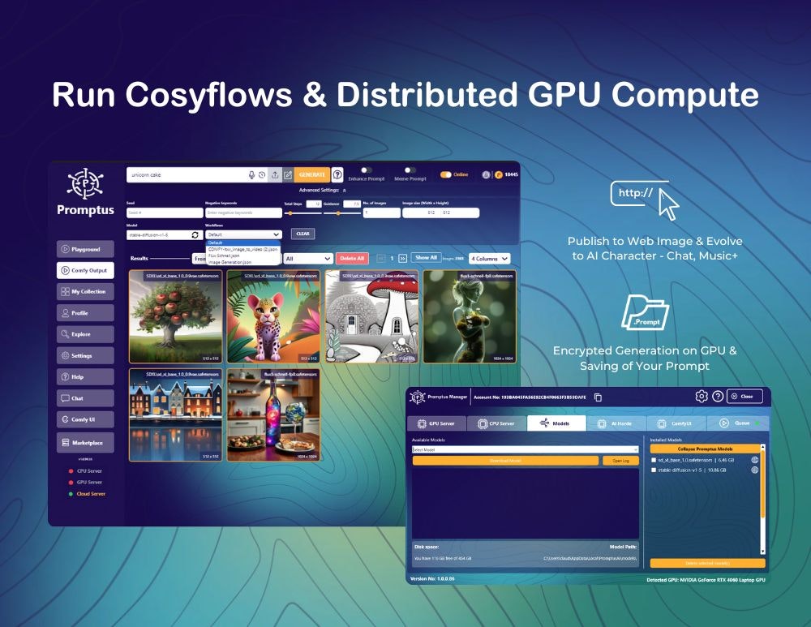Image resolution: width=811 pixels, height=627 pixels.
Task: Go to next results page arrow
Action: click(x=402, y=258)
